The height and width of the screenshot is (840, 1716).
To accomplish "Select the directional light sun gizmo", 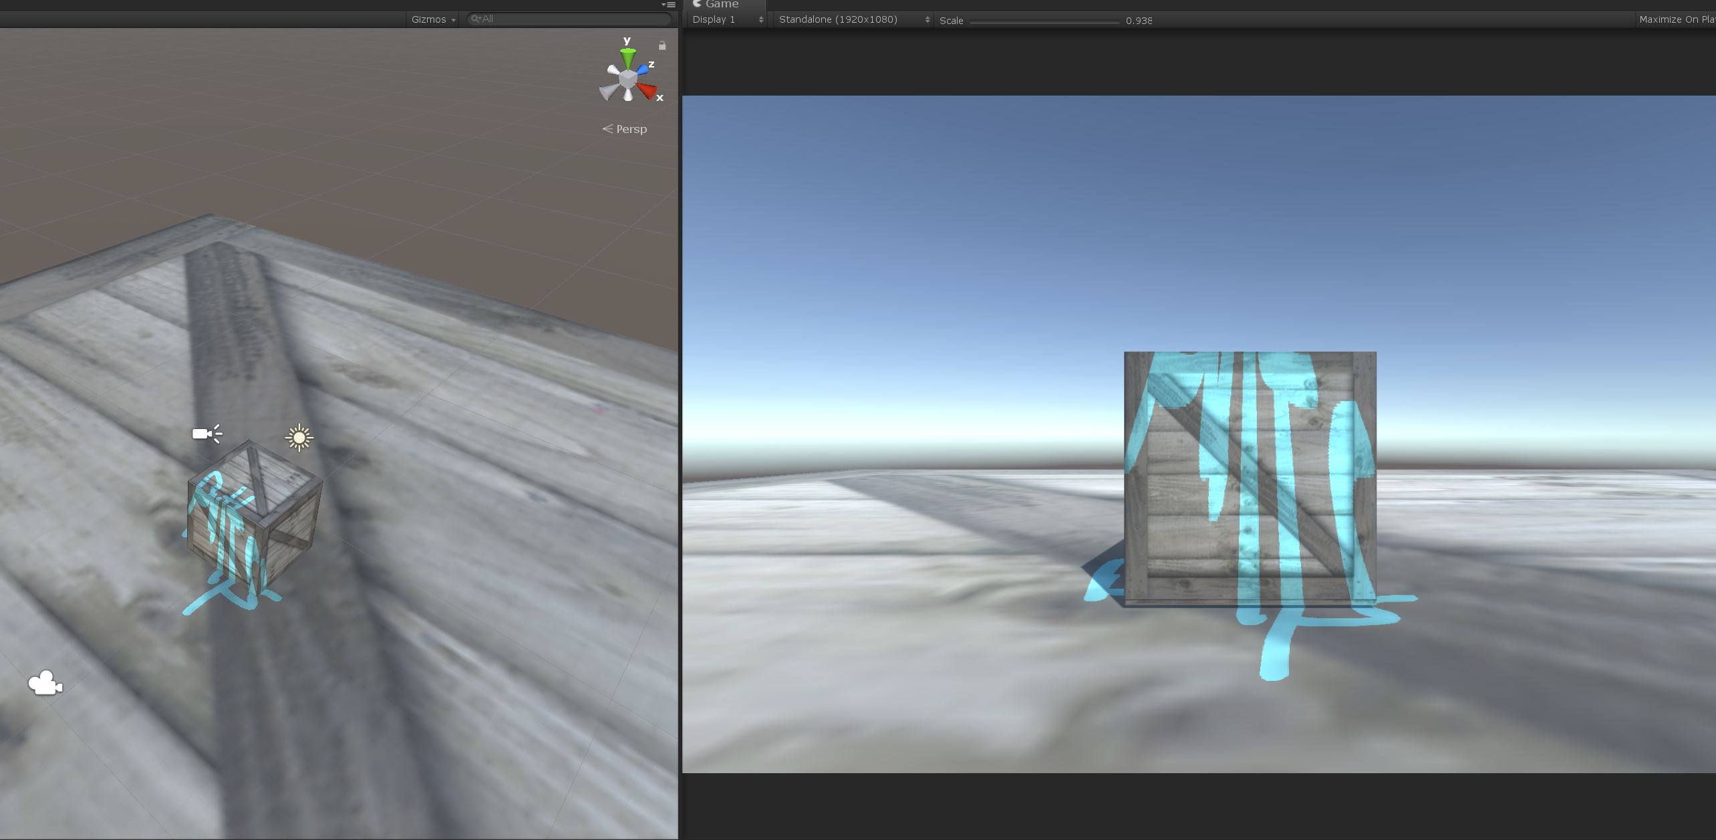I will click(299, 438).
